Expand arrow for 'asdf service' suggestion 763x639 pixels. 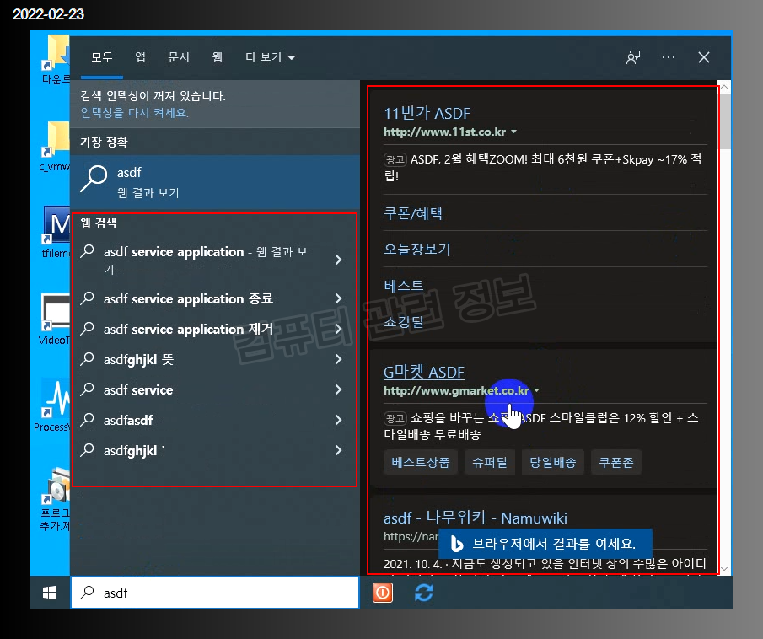339,389
